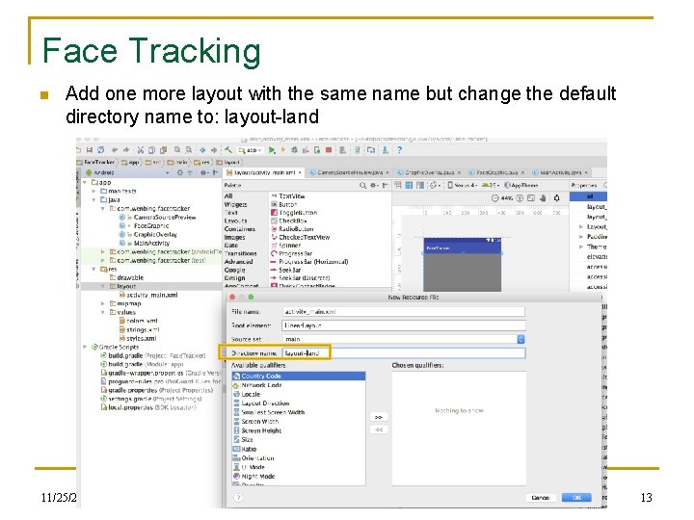Select the drawable folder in tree
The height and width of the screenshot is (520, 694).
126,277
